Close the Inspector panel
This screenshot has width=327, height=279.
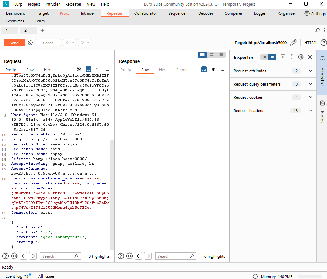click(x=310, y=57)
